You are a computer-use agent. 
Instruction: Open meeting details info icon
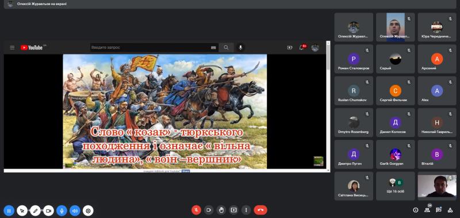point(415,210)
